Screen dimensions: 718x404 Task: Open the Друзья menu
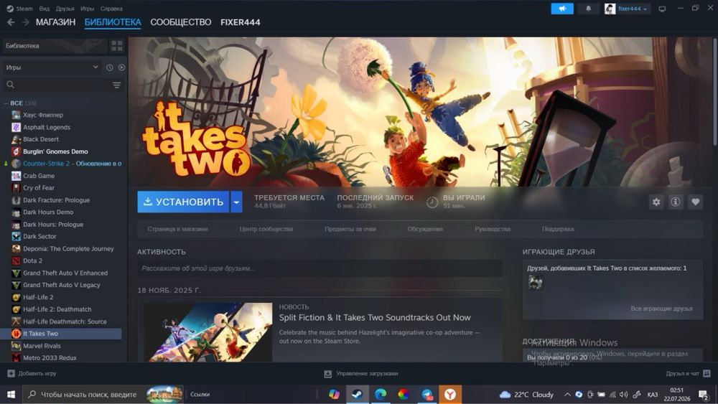[x=65, y=9]
